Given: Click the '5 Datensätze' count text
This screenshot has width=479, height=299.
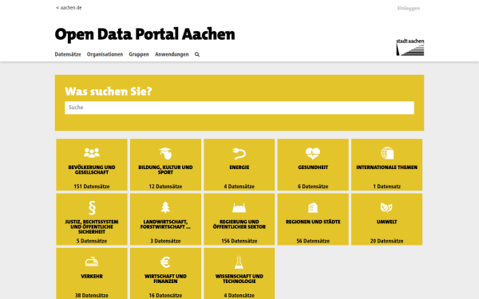Looking at the screenshot, I should point(92,241).
